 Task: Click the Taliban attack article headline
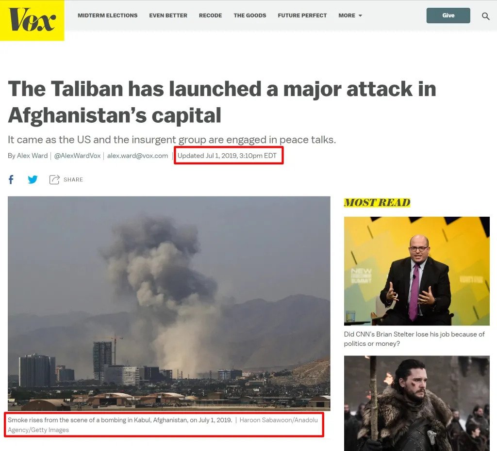(222, 102)
